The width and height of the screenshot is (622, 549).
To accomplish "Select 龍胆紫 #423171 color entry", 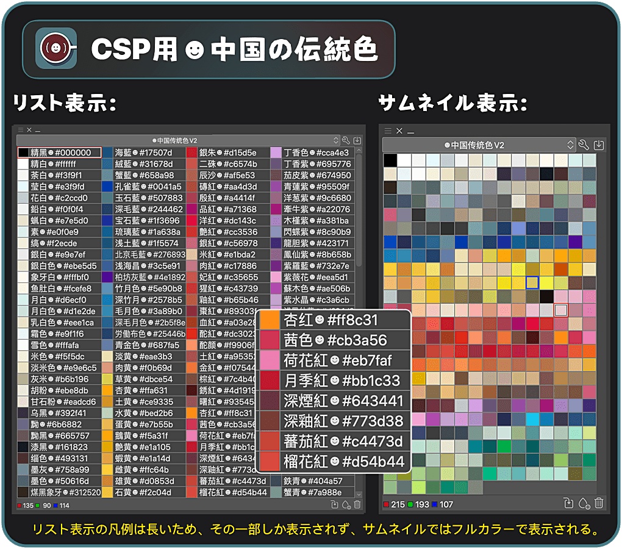I will [312, 243].
